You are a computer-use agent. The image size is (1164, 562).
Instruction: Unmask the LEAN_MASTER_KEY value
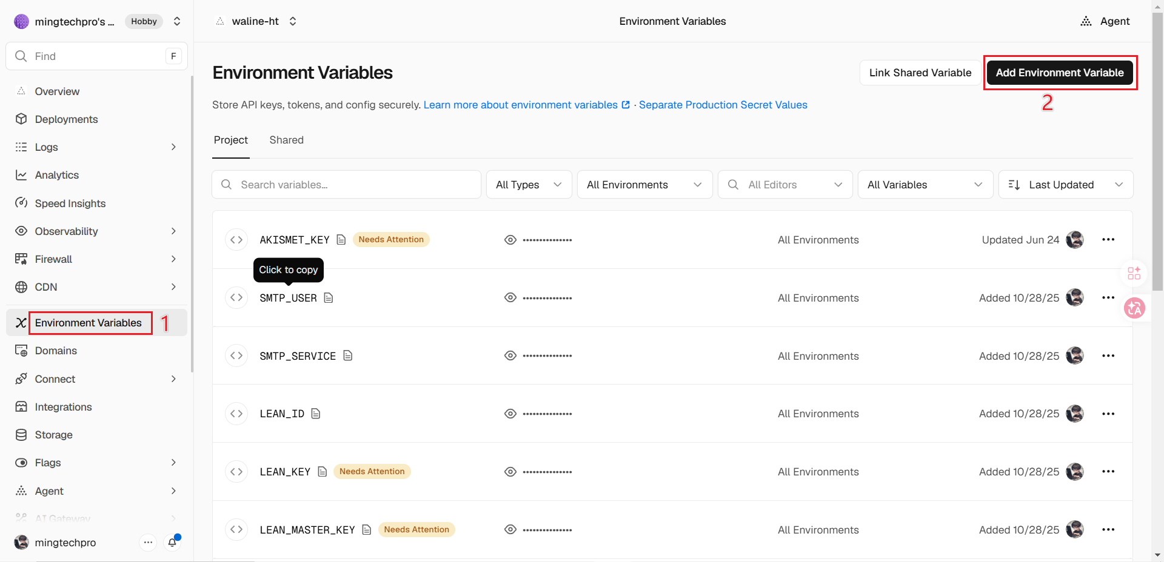[x=510, y=530]
